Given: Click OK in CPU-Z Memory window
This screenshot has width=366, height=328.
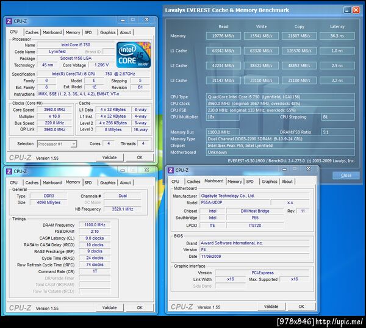Looking at the screenshot, I should tap(140, 308).
